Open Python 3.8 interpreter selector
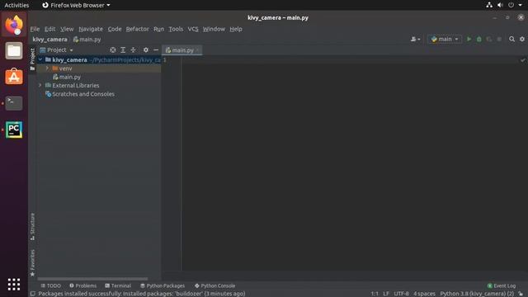 point(477,294)
